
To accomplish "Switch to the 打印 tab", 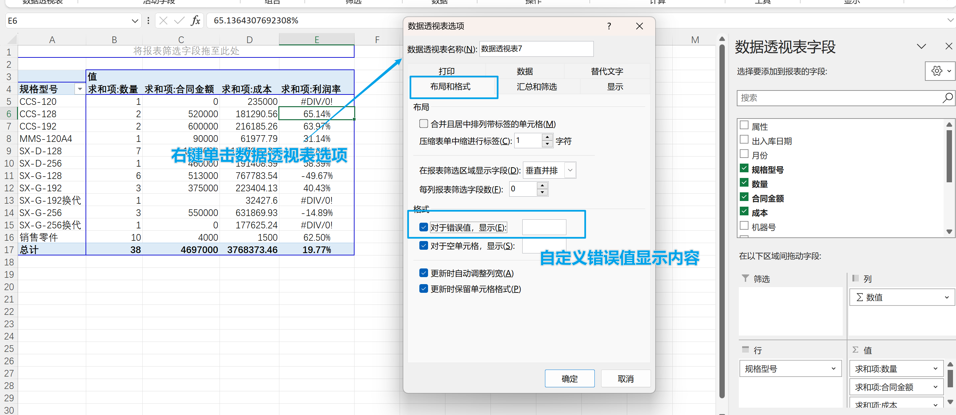I will pyautogui.click(x=446, y=71).
